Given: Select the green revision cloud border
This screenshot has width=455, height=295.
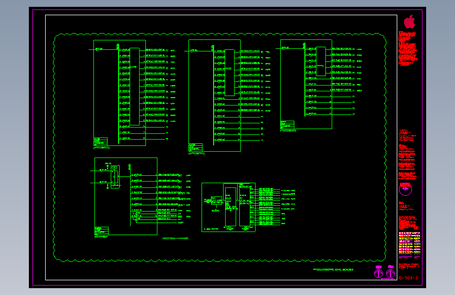Looking at the screenshot, I should coord(220,147).
